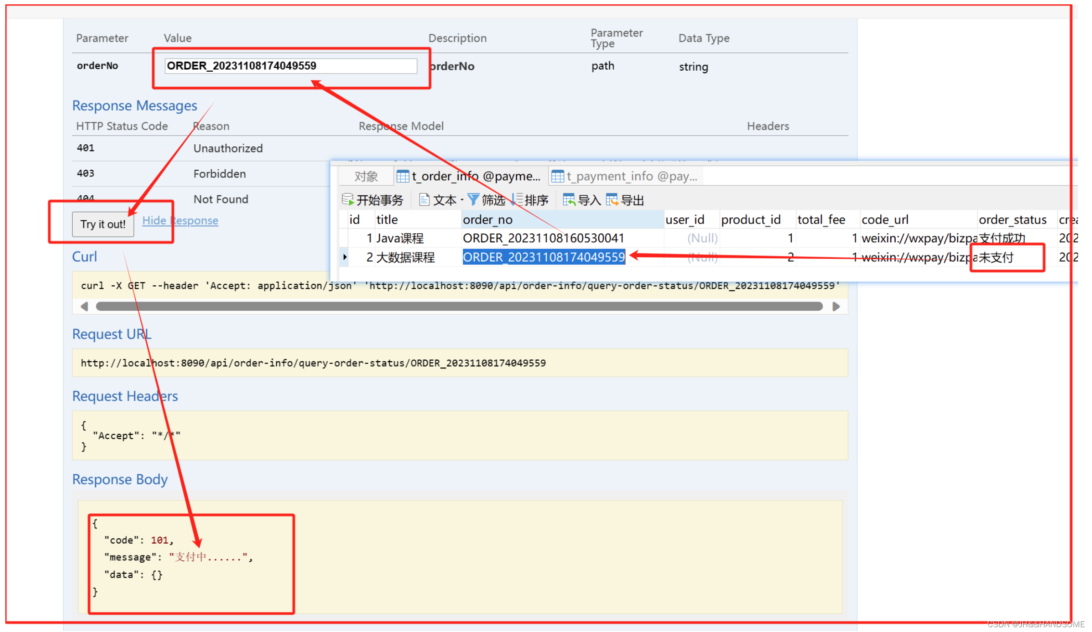Open the Objects (对象) tab
1092x632 pixels.
pos(366,177)
